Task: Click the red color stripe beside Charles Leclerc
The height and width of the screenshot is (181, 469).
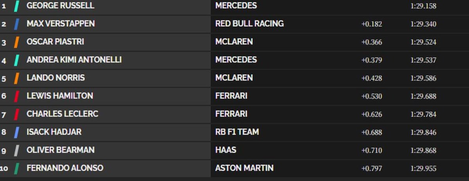Action: 16,114
